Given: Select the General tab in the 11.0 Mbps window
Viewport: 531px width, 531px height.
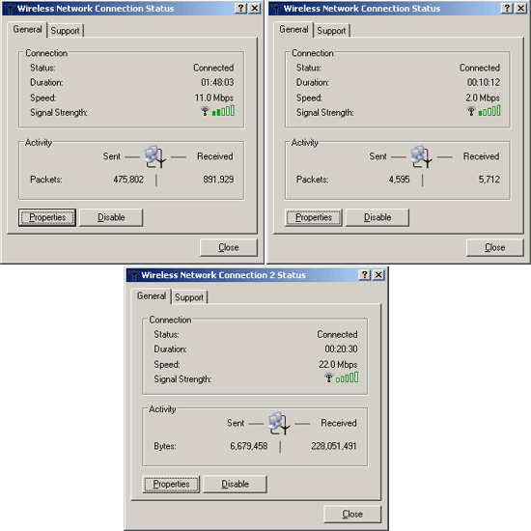Looking at the screenshot, I should (27, 30).
